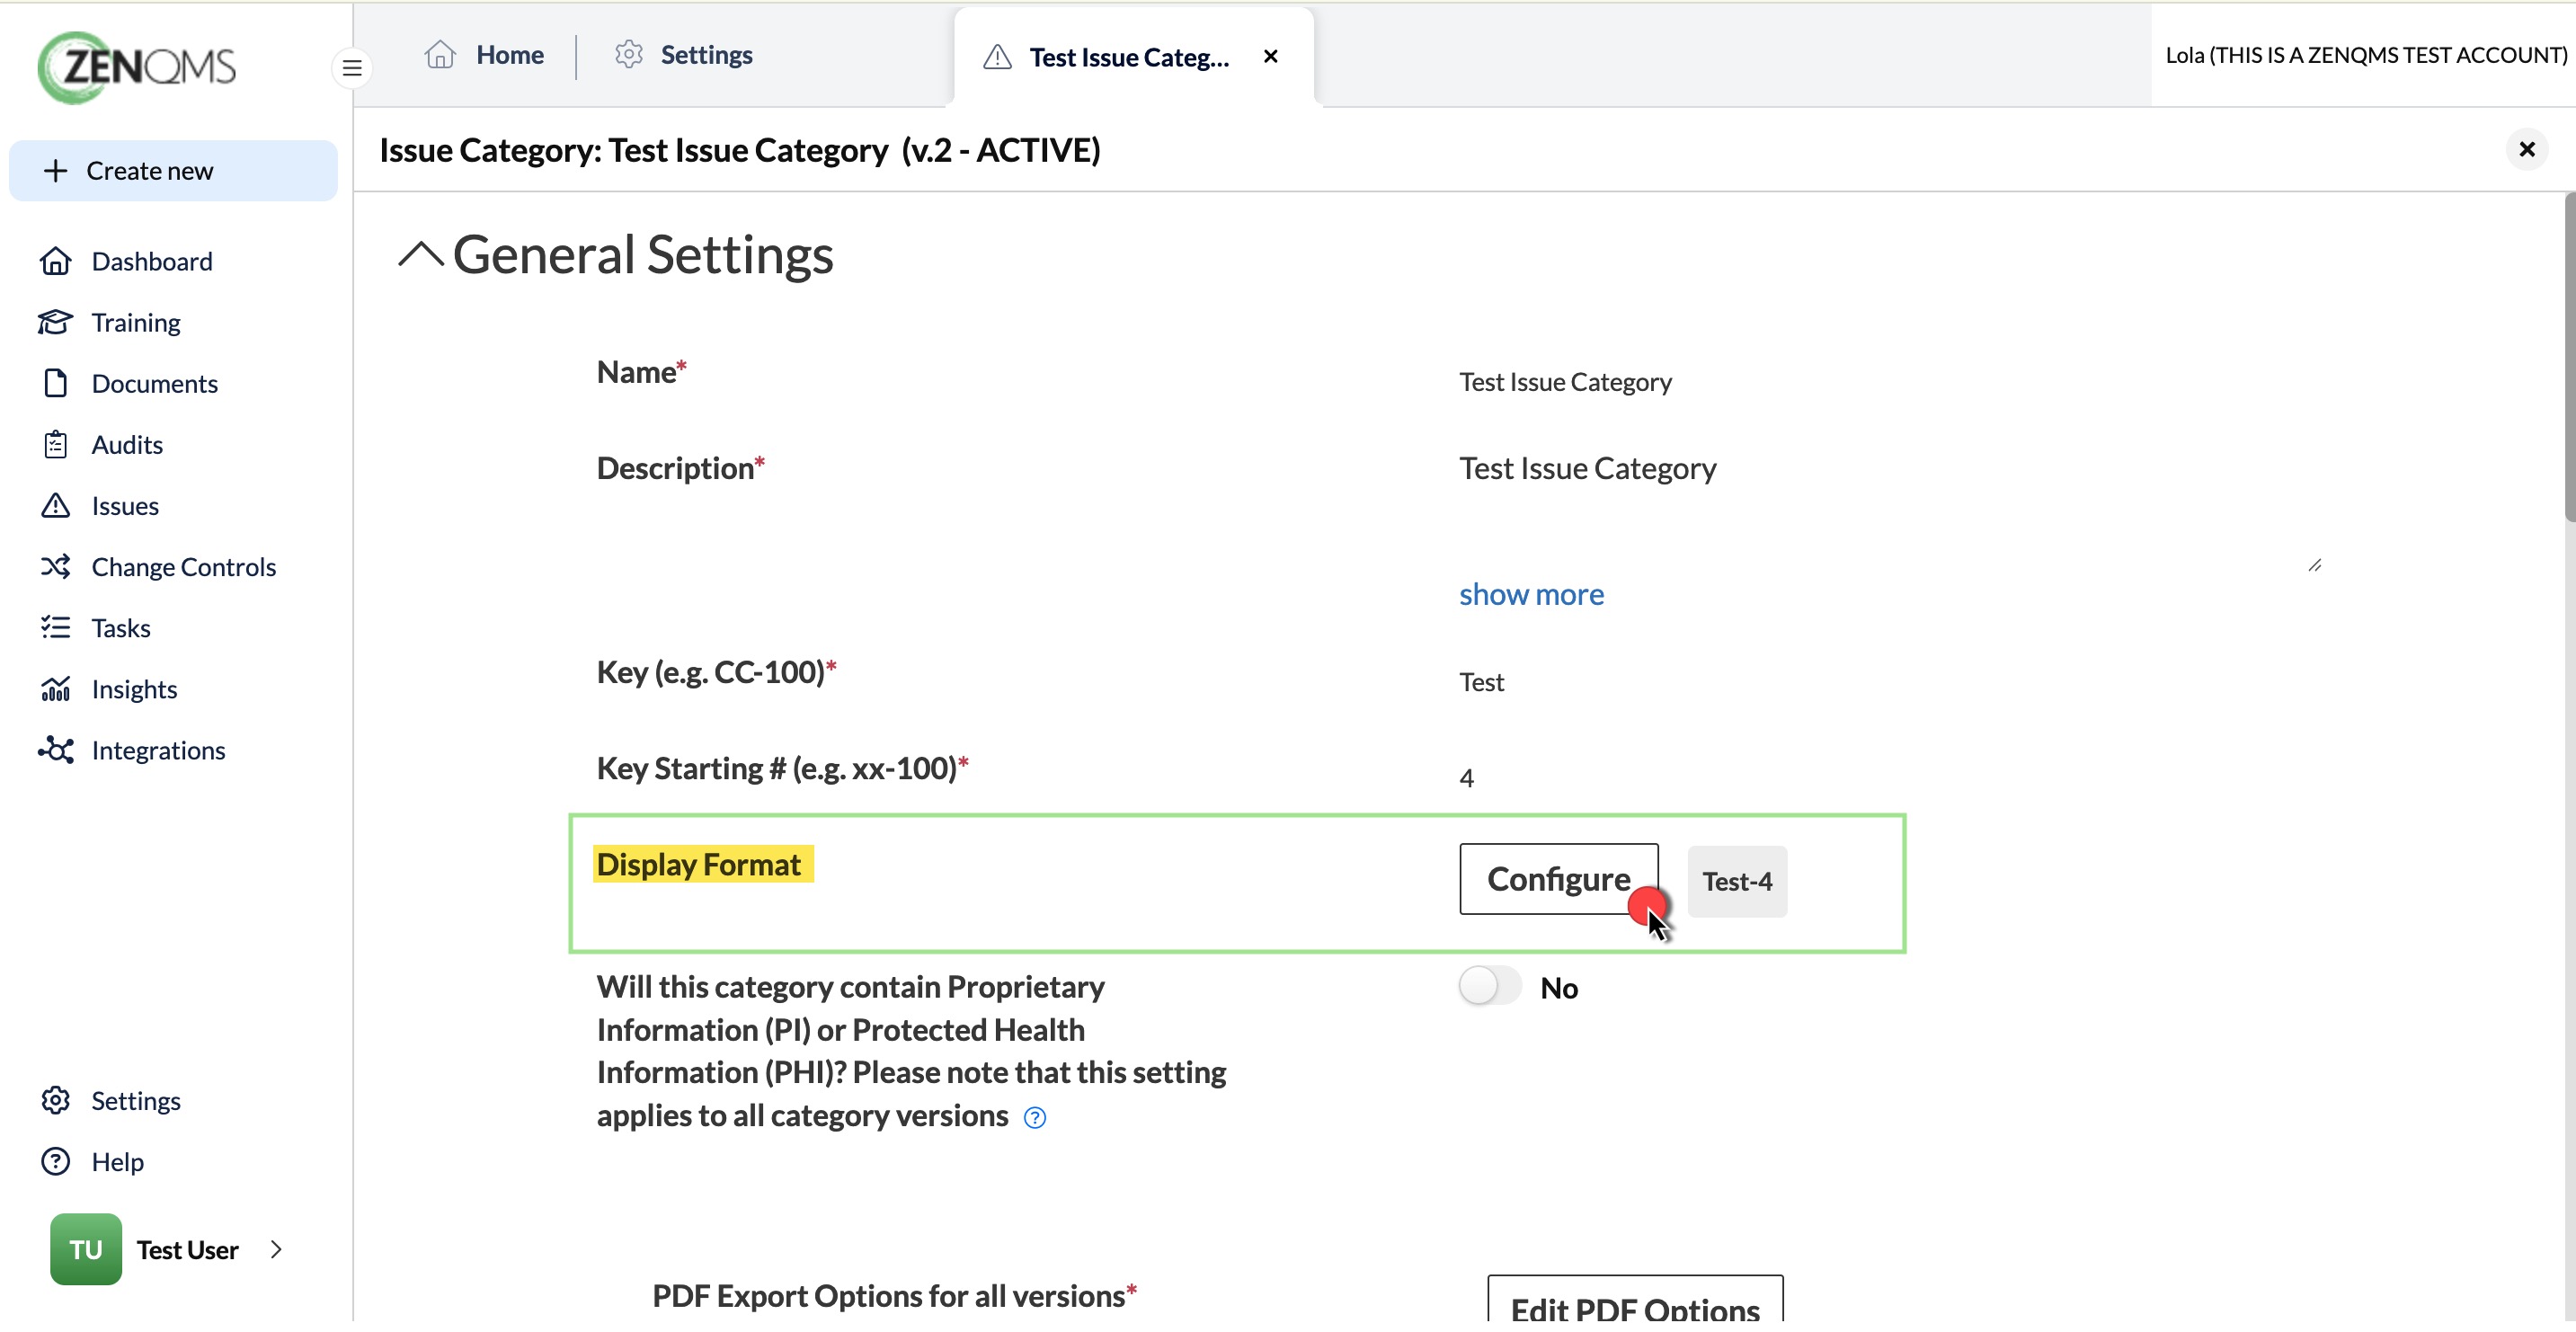This screenshot has width=2576, height=1332.
Task: Click the Configure display format button
Action: (1559, 879)
